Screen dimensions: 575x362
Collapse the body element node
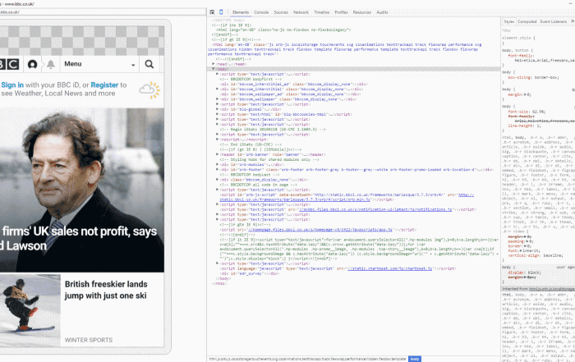[x=214, y=69]
